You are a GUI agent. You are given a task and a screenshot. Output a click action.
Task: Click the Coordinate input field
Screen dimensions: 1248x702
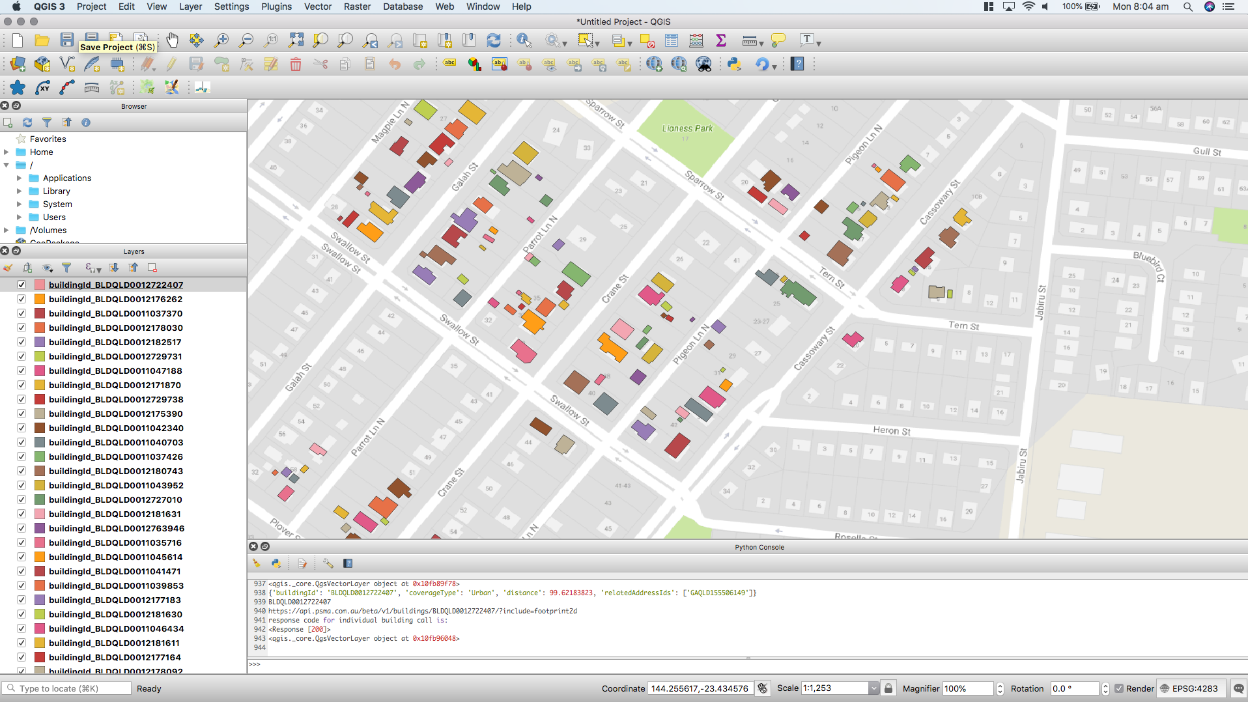(700, 688)
